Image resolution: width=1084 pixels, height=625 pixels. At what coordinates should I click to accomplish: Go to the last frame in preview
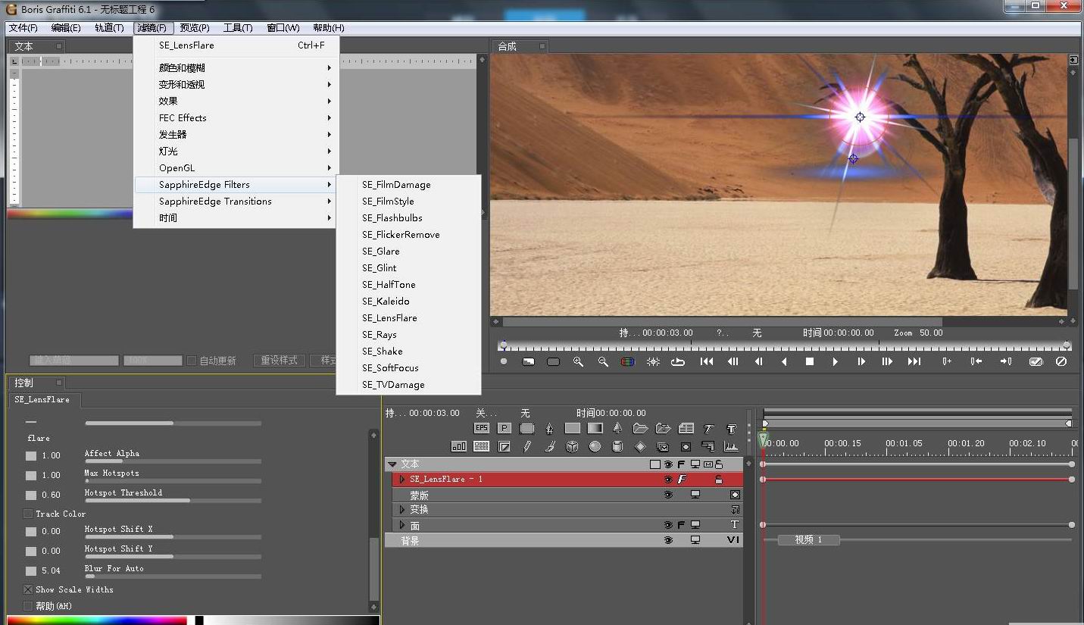914,361
